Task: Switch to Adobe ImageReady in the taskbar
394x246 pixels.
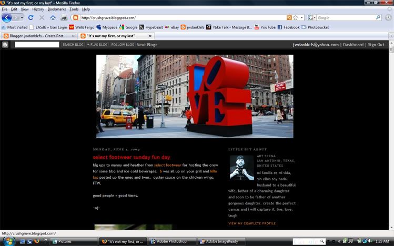Action: [221, 241]
